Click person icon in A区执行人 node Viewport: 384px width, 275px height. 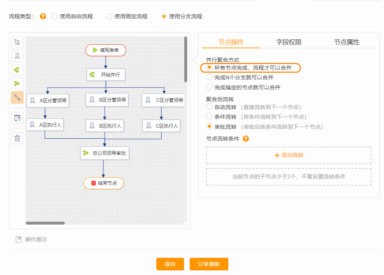point(32,124)
